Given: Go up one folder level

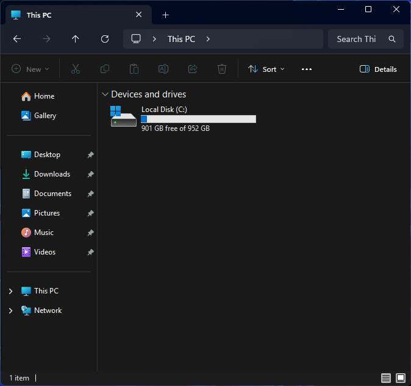Looking at the screenshot, I should pyautogui.click(x=75, y=39).
